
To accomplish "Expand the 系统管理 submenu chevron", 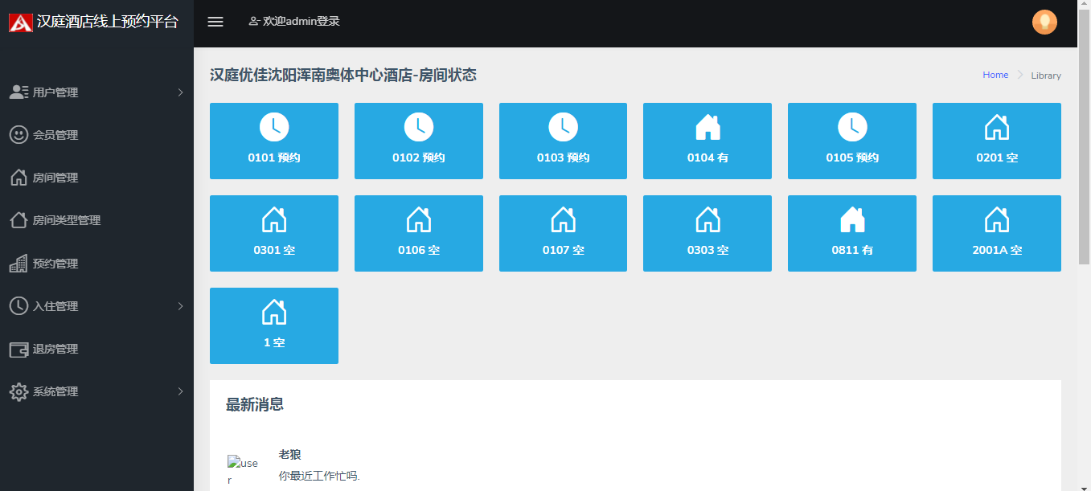I will coord(180,391).
